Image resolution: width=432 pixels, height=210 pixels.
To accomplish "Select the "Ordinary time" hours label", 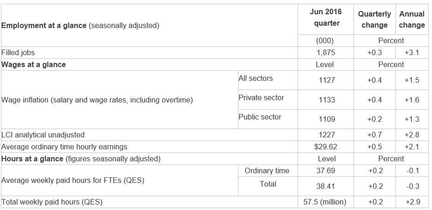I will click(x=267, y=171).
